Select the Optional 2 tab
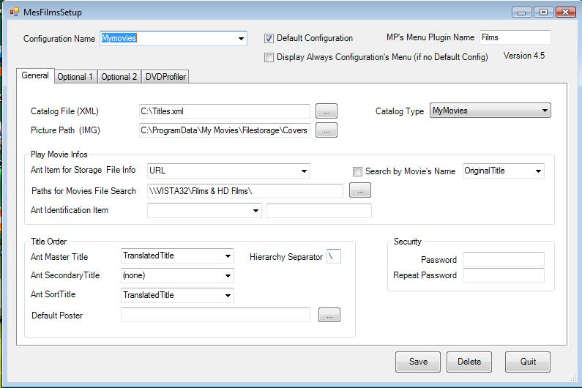This screenshot has height=388, width=582. click(119, 77)
